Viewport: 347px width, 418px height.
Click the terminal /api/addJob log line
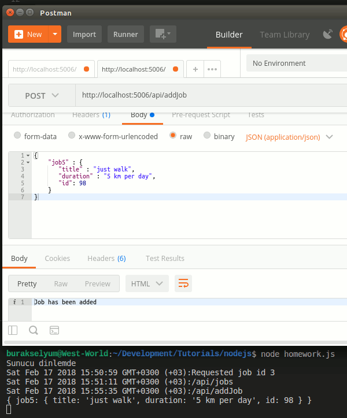coord(124,391)
